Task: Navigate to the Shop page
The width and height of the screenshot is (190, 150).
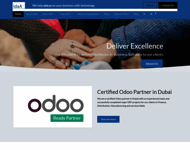Action: click(107, 14)
